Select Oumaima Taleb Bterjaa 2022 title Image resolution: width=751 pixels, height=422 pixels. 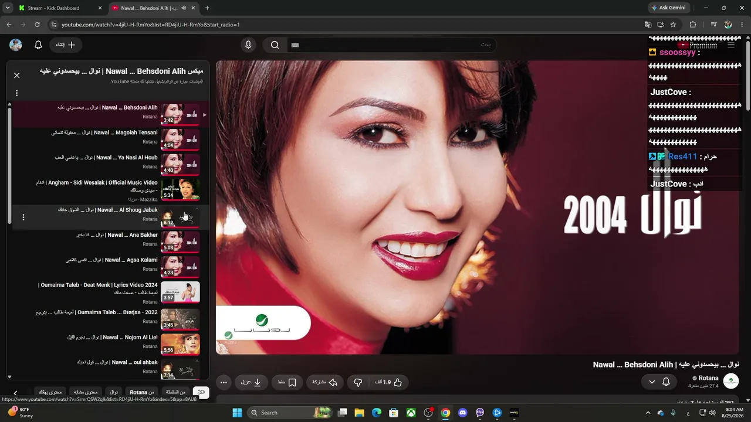coord(96,312)
